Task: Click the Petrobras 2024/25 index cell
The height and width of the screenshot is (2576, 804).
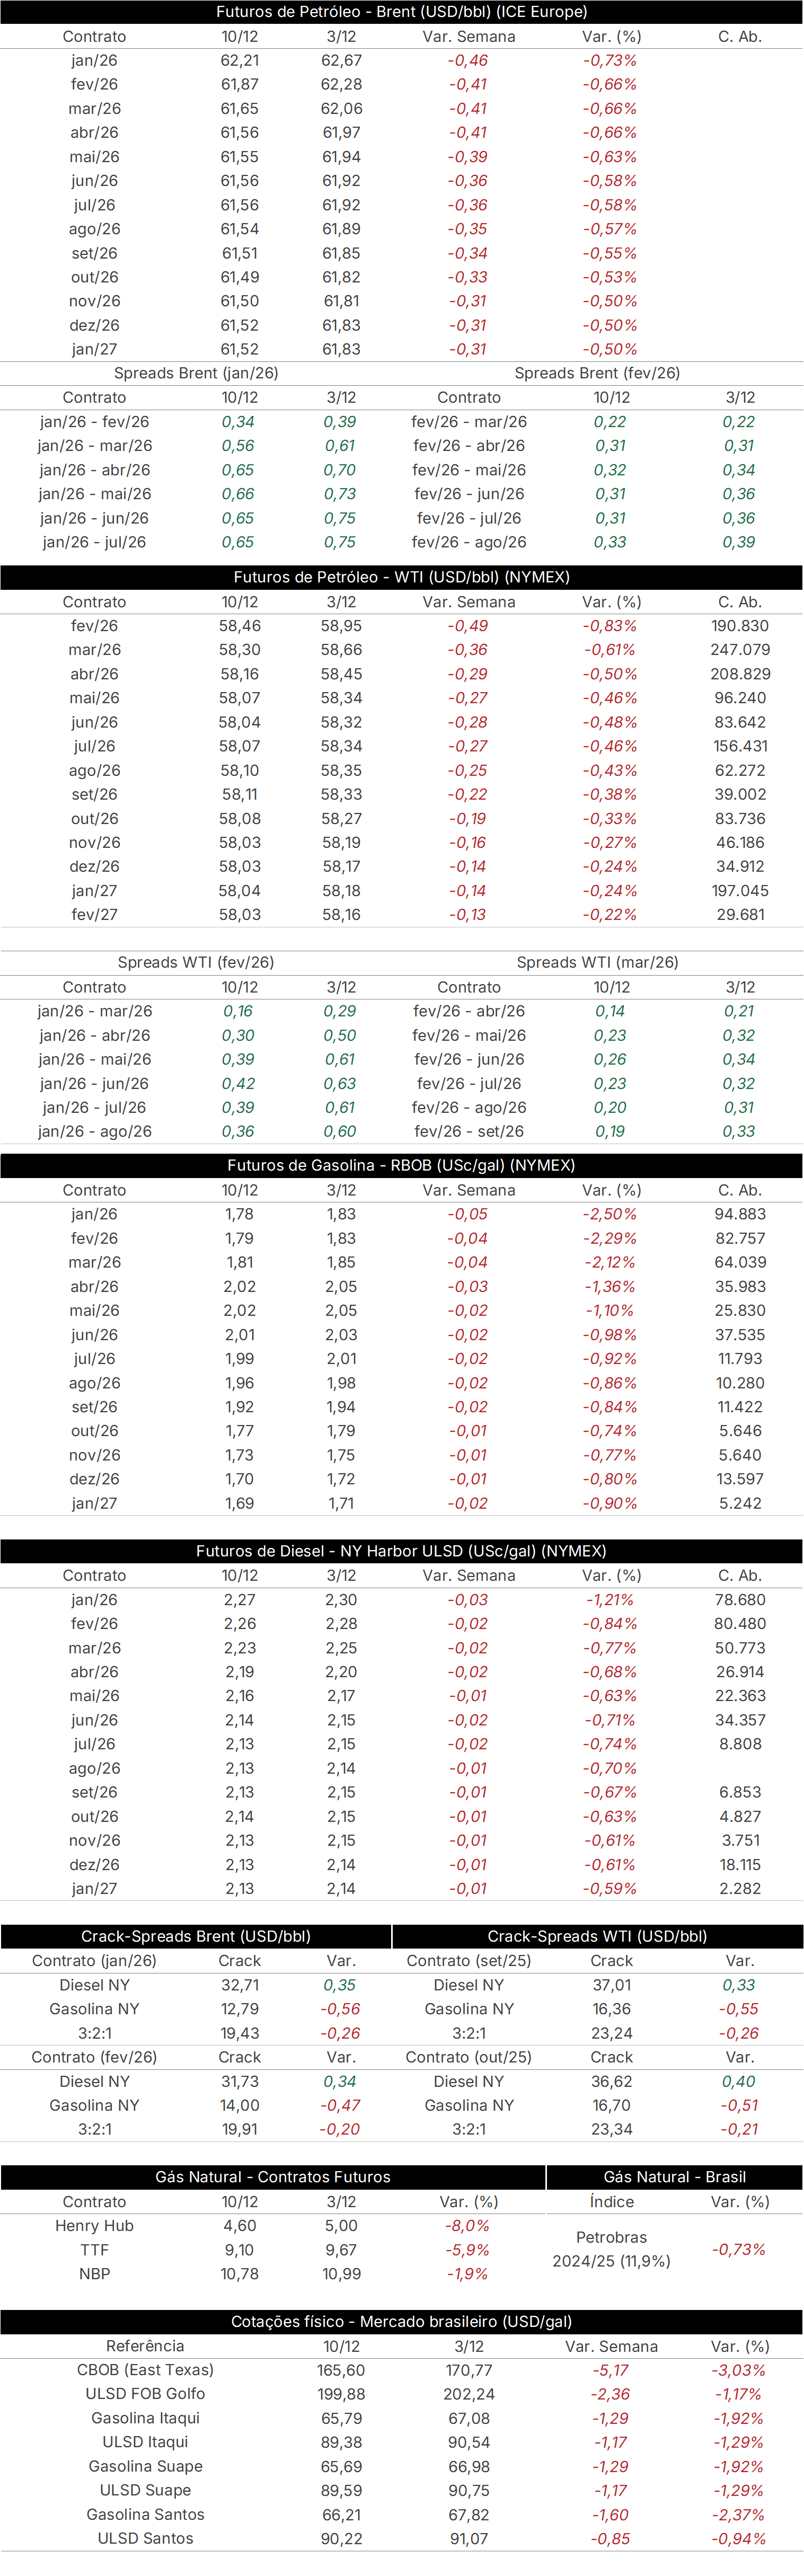Action: (611, 2249)
